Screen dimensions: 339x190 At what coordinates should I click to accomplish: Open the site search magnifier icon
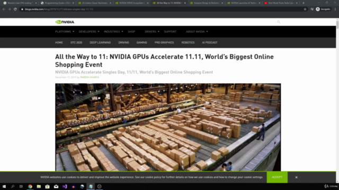pos(279,22)
